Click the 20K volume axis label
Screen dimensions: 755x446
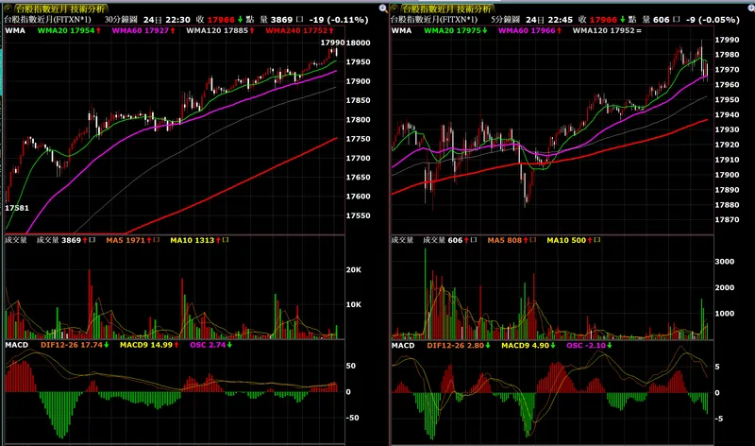(353, 269)
